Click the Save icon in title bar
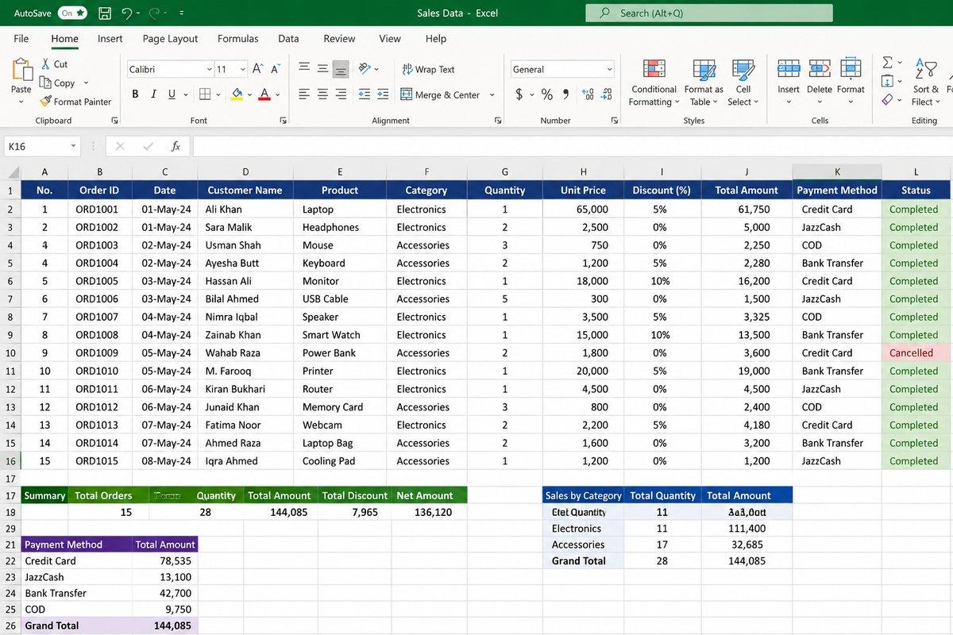953x635 pixels. 105,13
